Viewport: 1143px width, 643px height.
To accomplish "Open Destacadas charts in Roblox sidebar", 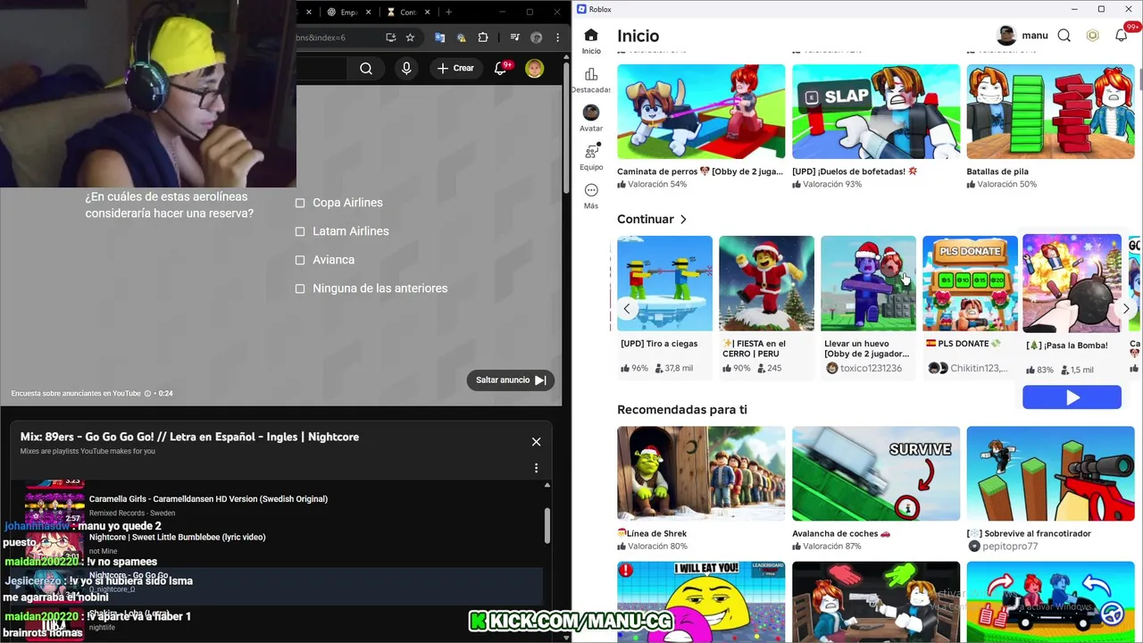I will [591, 80].
